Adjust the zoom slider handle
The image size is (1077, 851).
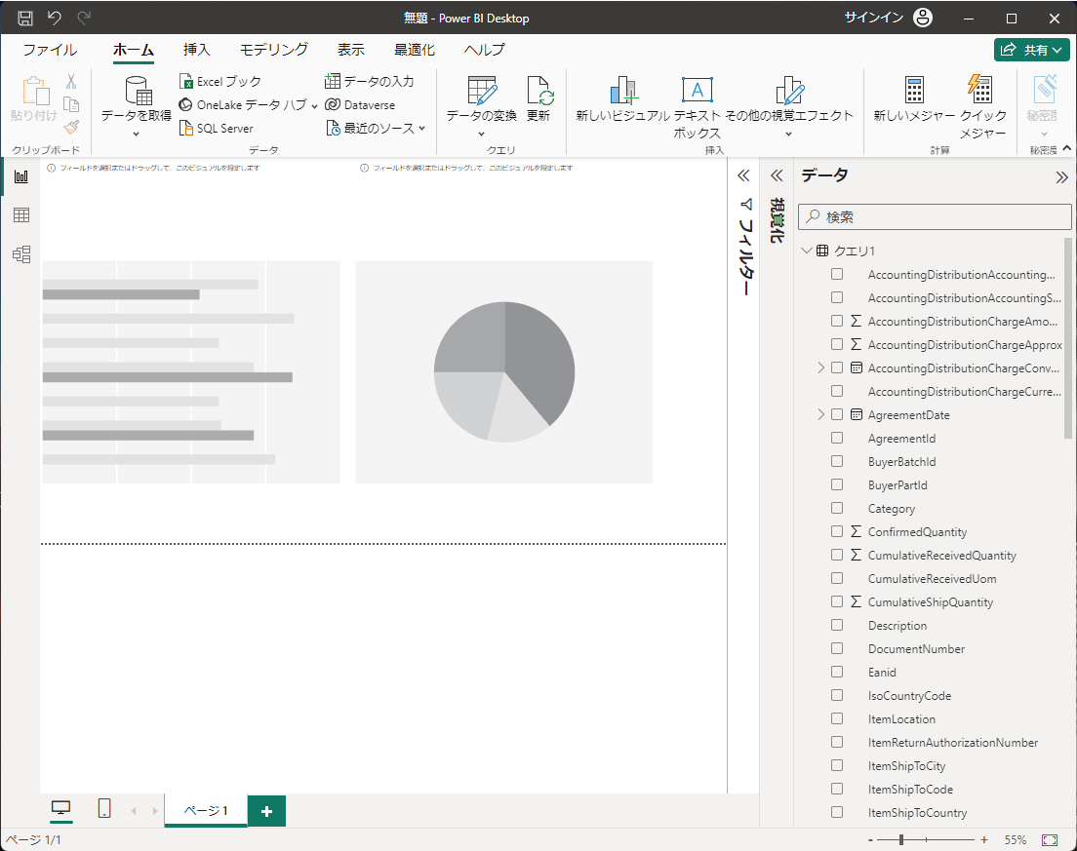(x=901, y=839)
